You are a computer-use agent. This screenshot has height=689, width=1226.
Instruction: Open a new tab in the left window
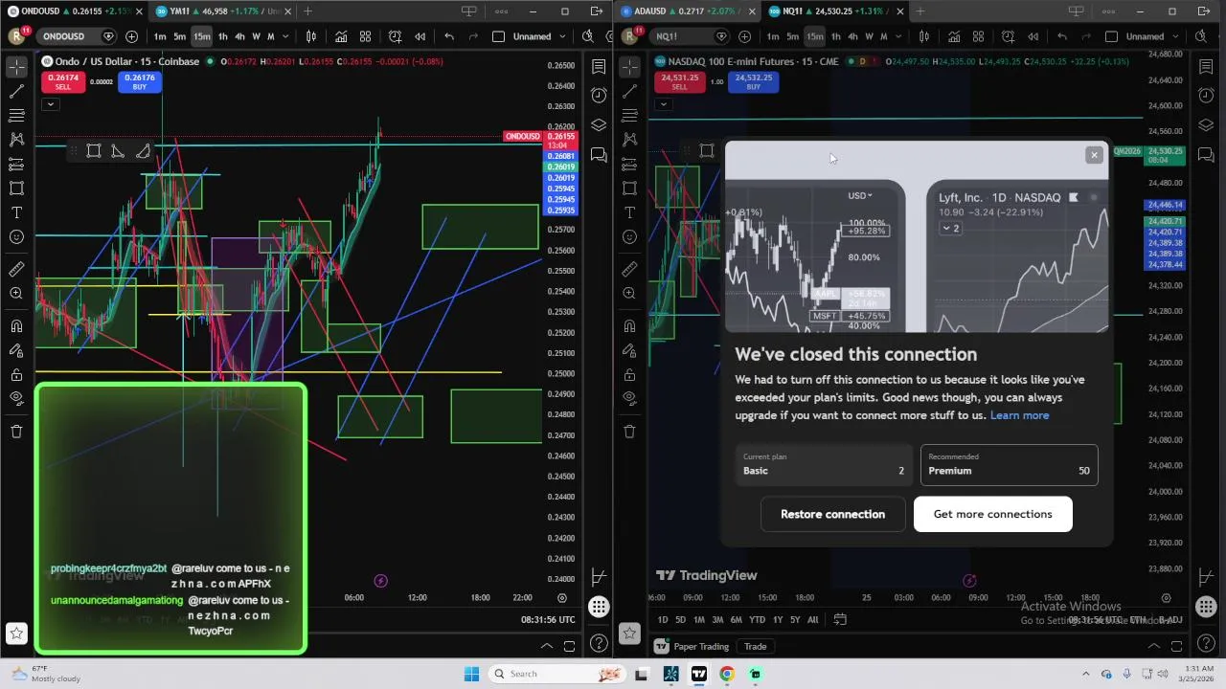pos(307,11)
